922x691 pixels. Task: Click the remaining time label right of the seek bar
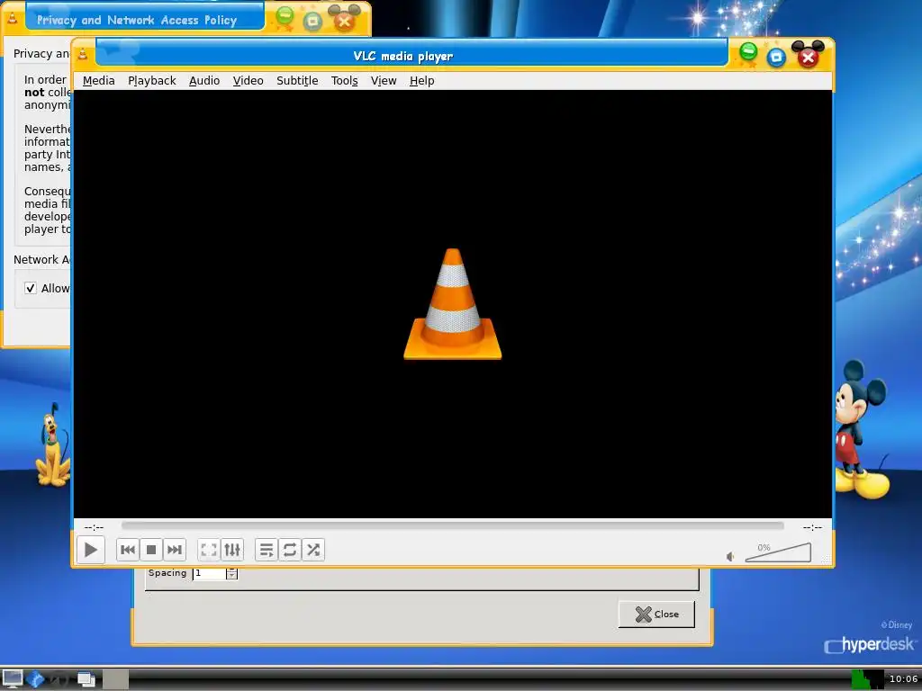pyautogui.click(x=813, y=527)
